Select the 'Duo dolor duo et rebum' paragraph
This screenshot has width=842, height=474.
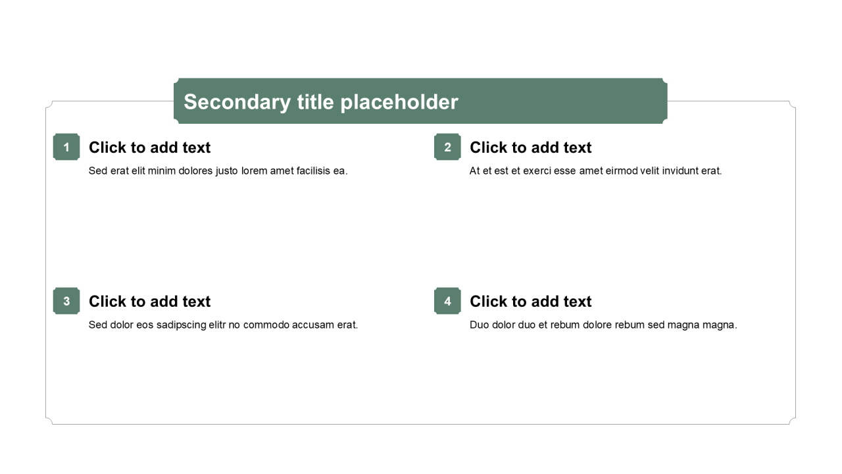click(603, 325)
